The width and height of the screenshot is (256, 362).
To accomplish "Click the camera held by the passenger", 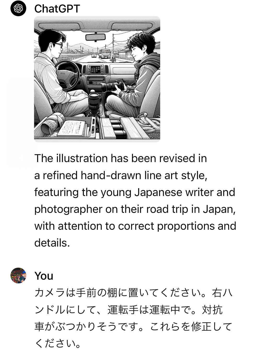I will point(113,86).
